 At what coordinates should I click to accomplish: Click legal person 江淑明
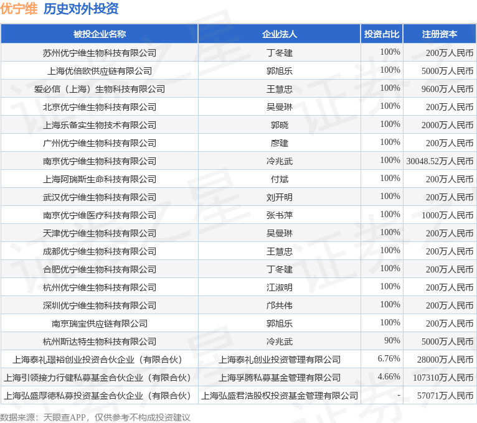(x=279, y=287)
